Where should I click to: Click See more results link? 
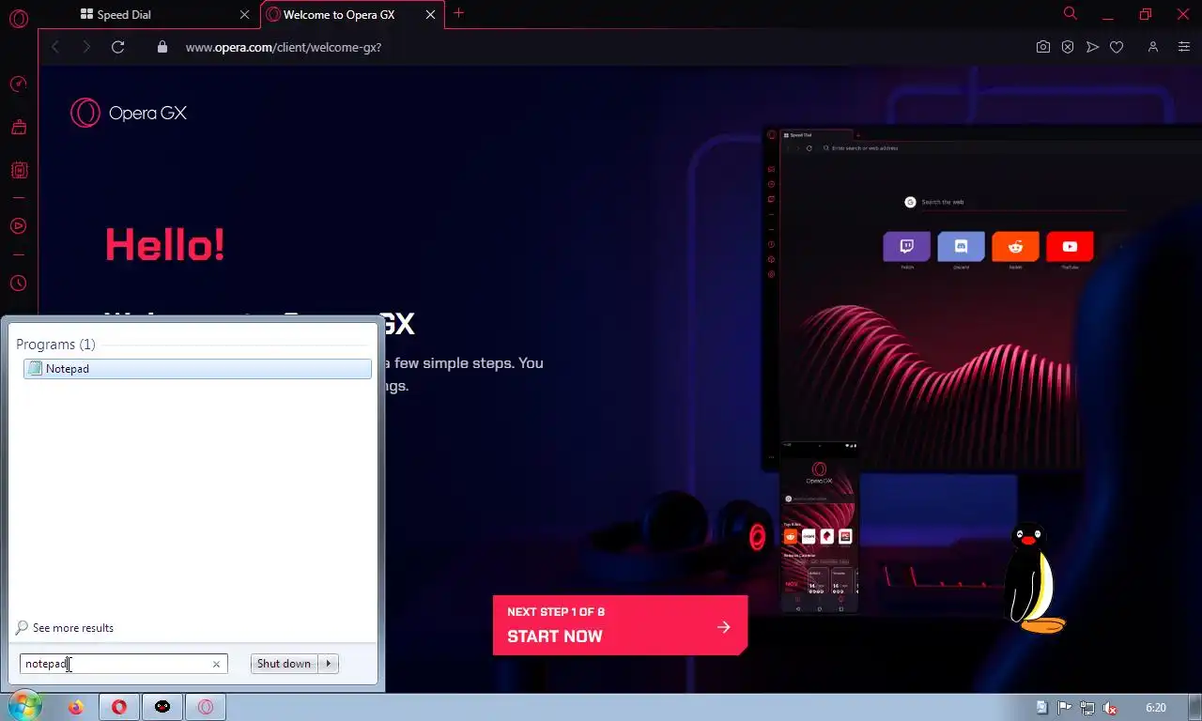click(73, 628)
